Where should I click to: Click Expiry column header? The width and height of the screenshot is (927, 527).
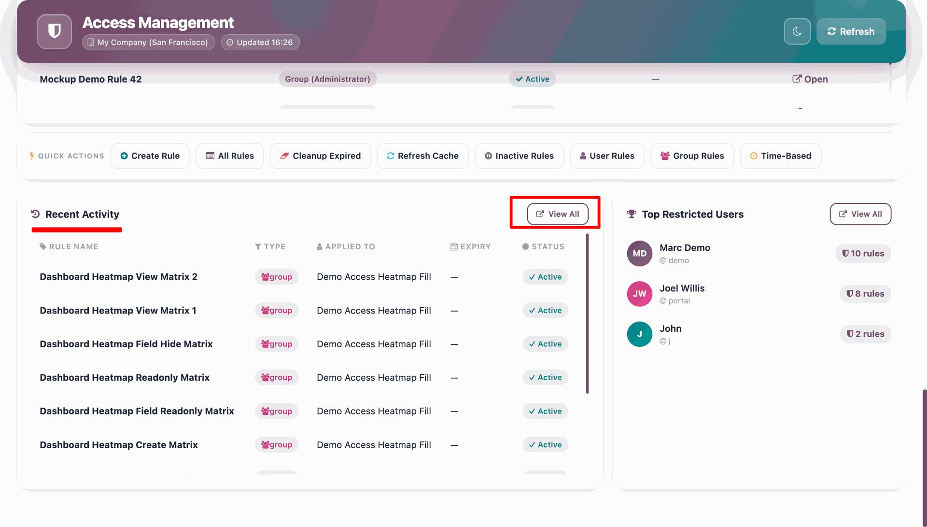(x=470, y=247)
